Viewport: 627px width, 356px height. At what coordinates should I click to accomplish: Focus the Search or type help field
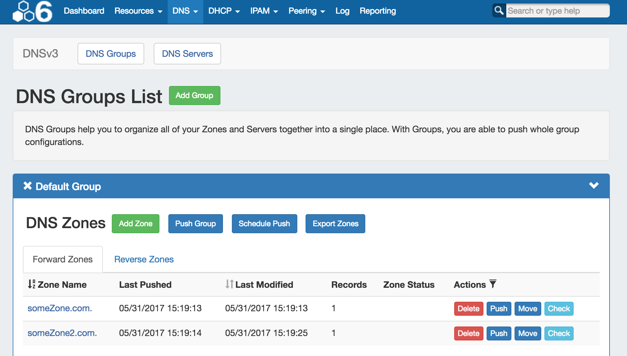pos(557,11)
